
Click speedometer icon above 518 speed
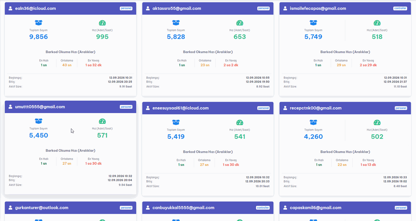tap(377, 23)
